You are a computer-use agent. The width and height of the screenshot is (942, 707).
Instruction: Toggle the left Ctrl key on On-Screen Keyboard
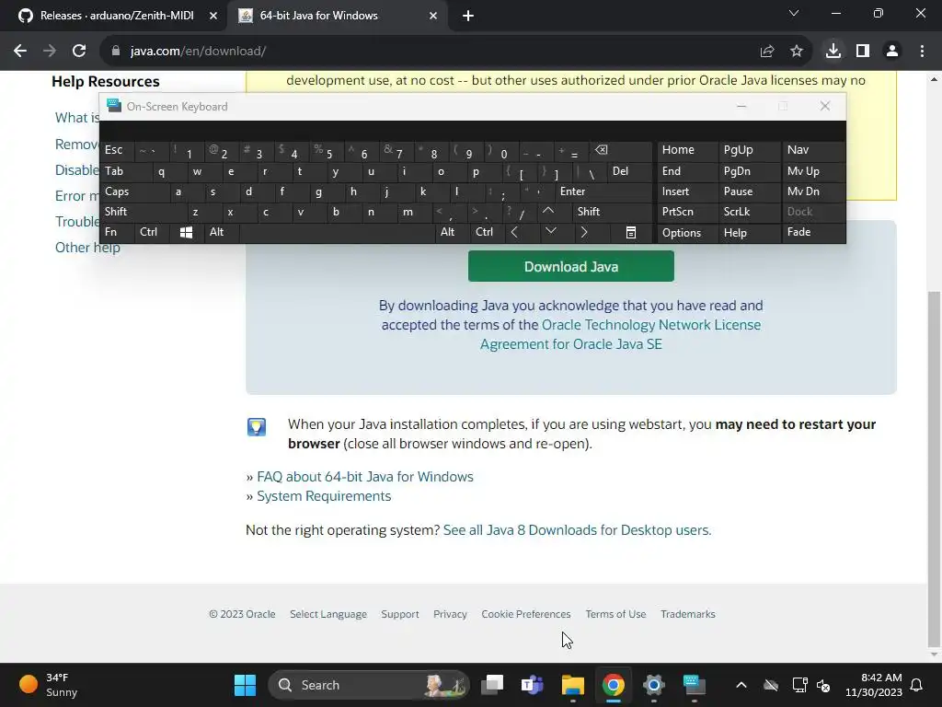tap(152, 232)
